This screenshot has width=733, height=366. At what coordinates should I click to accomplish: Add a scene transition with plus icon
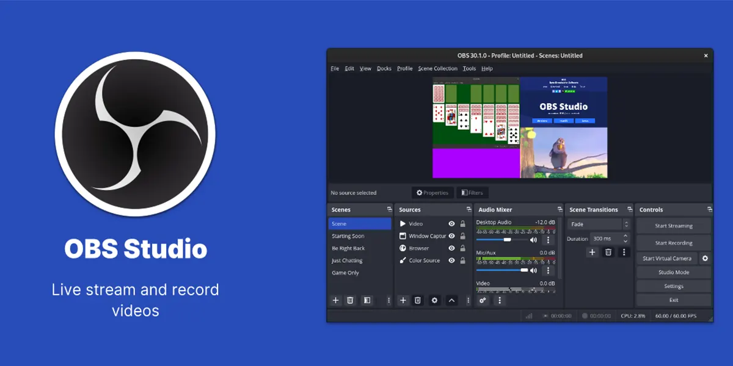click(592, 252)
